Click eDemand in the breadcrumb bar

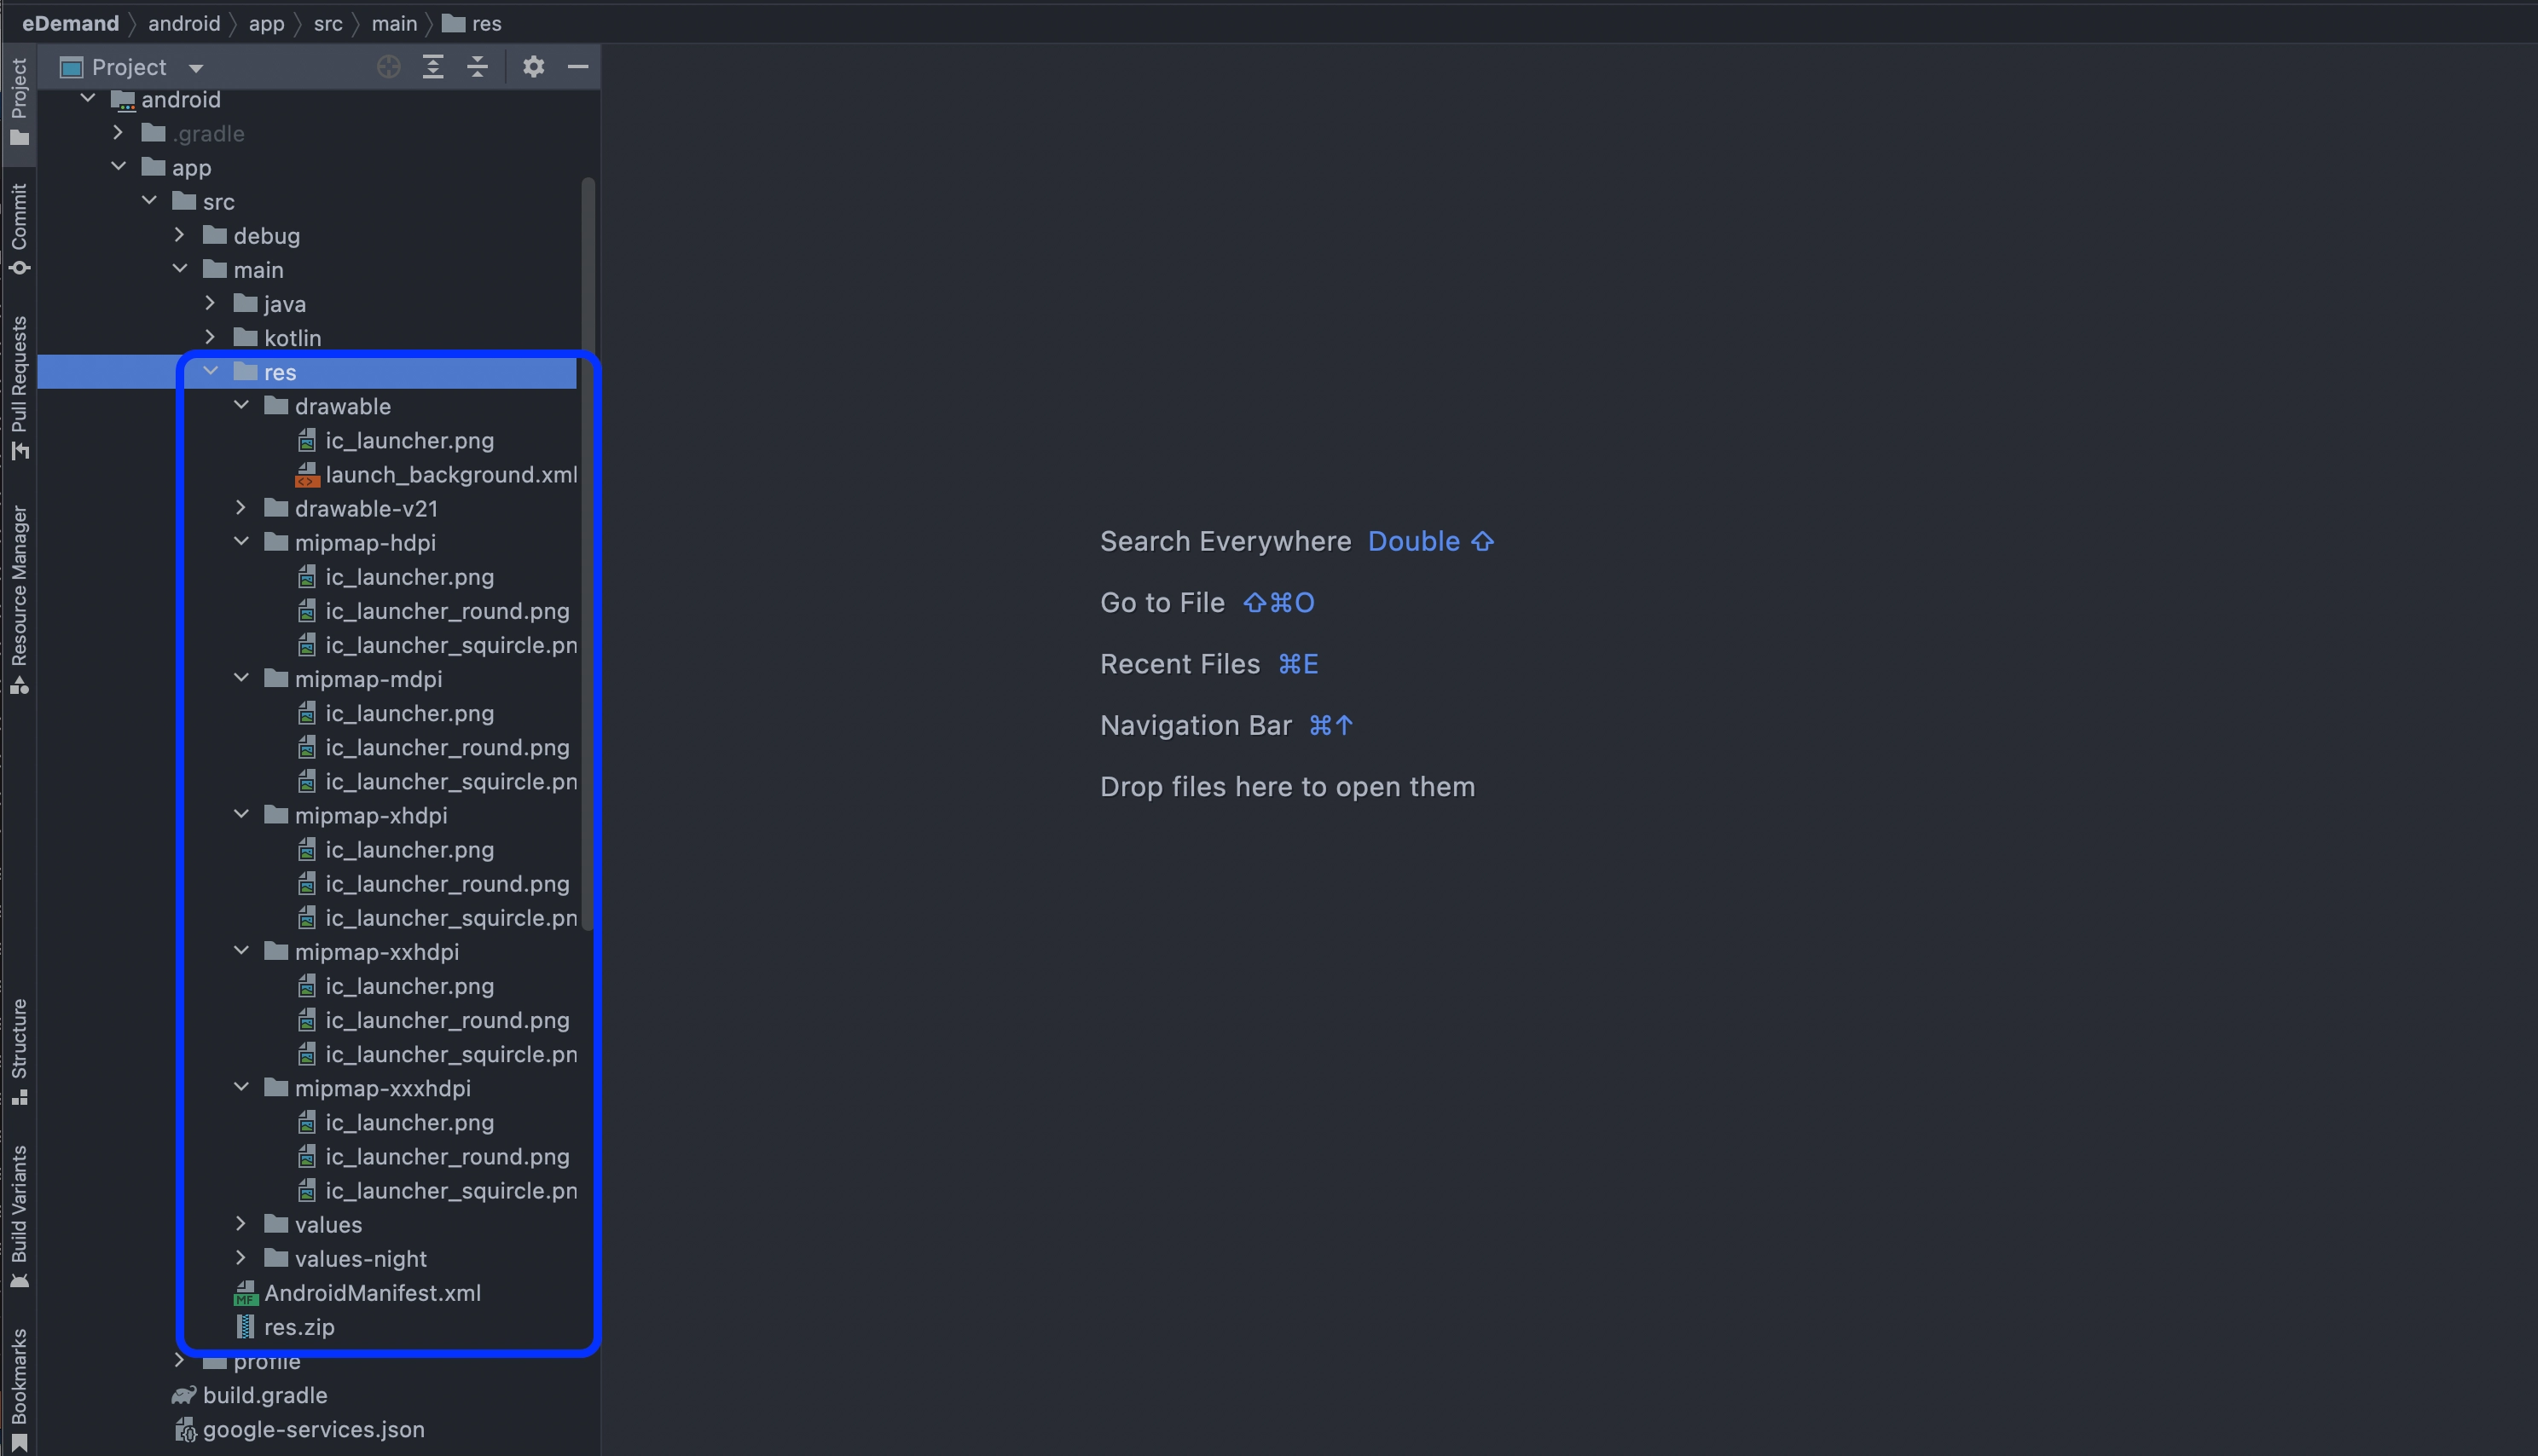coord(70,23)
